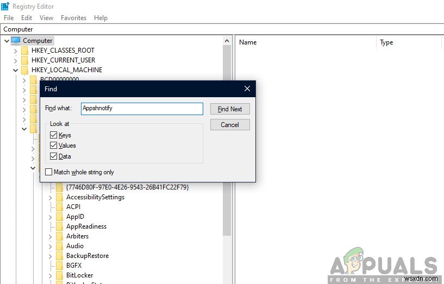444x284 pixels.
Task: Expand the BitLocker key
Action: coord(51,276)
